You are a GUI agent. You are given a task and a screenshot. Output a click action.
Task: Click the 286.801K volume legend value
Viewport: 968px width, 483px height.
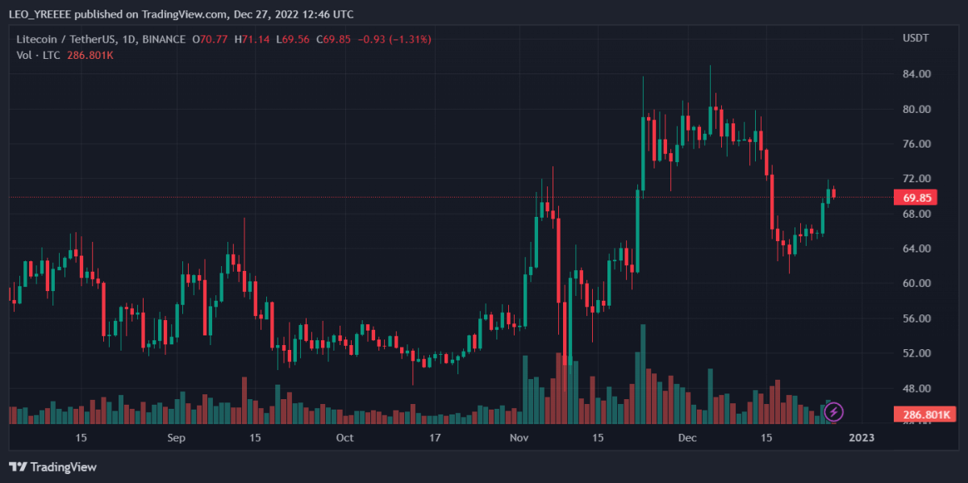(x=91, y=54)
